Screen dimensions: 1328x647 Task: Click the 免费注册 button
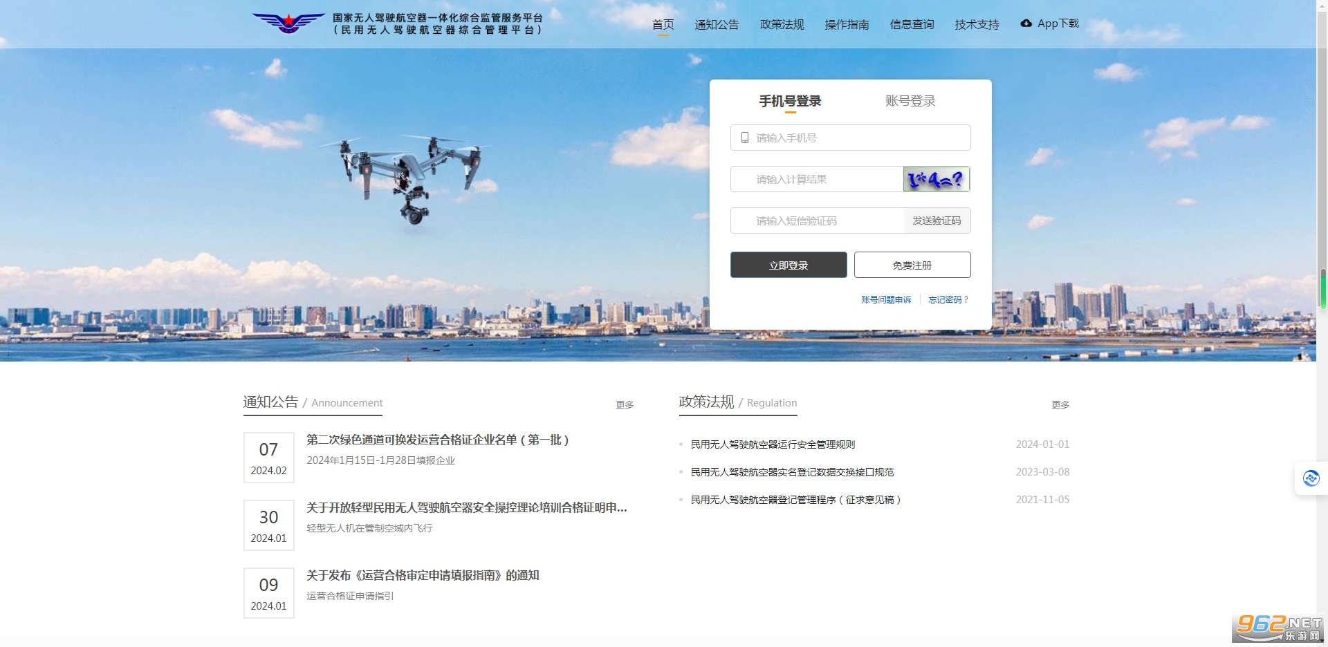click(912, 265)
